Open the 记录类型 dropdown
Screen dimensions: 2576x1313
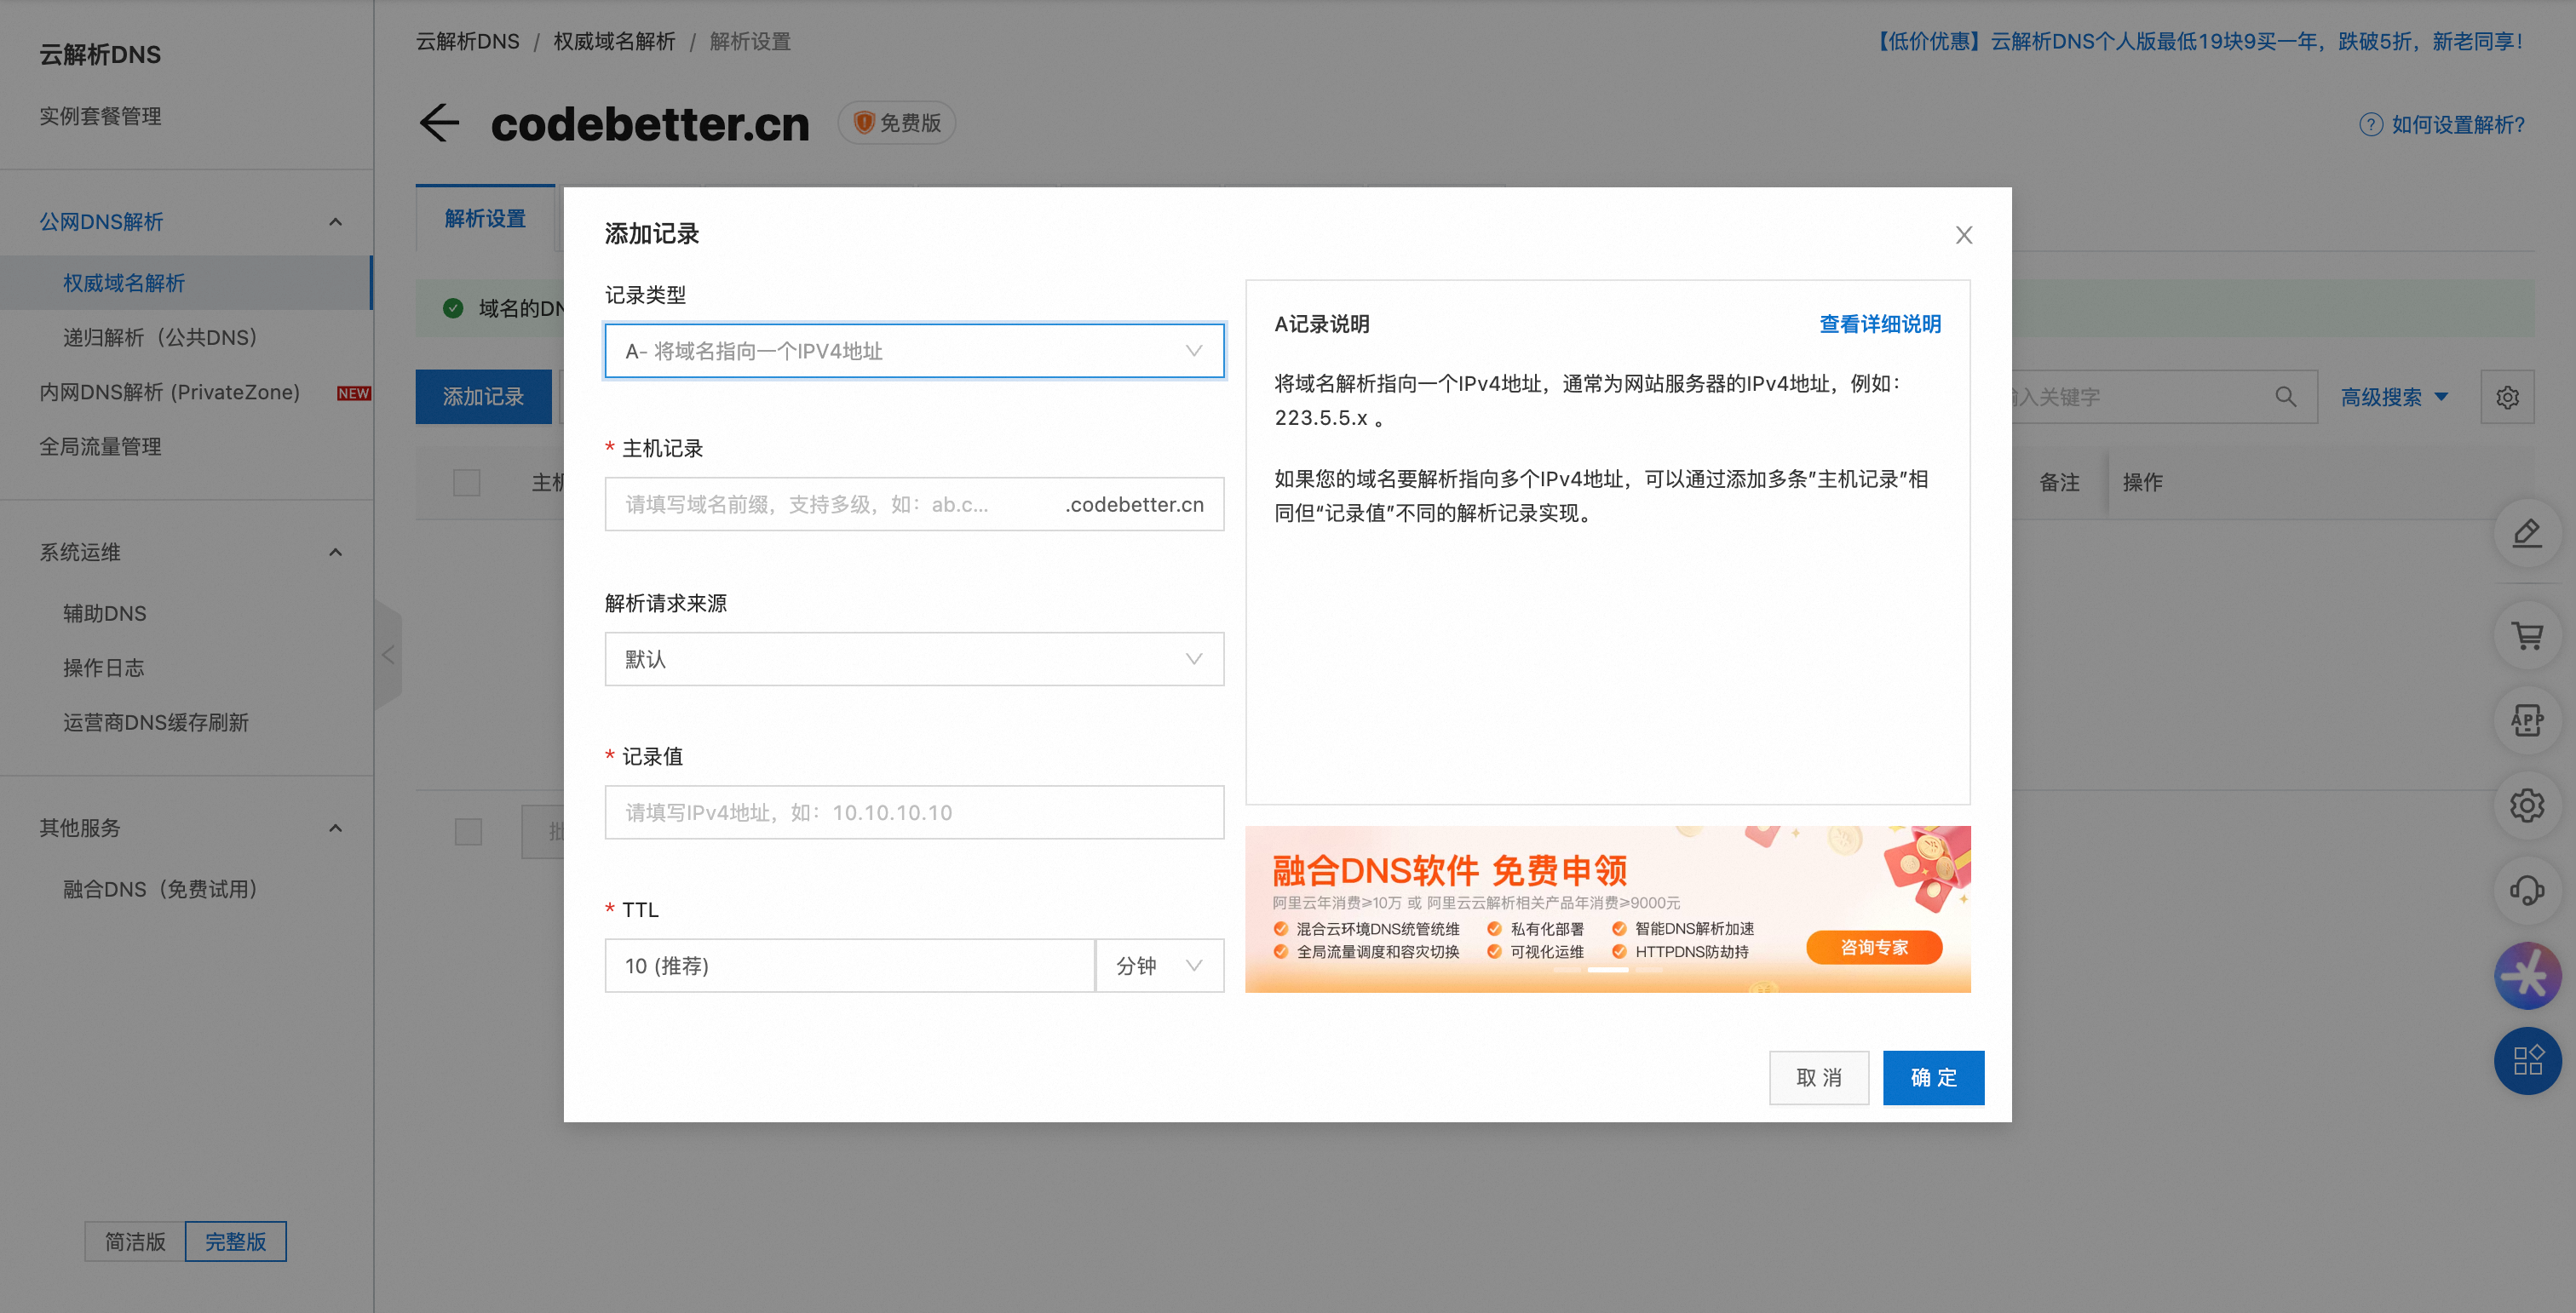(x=913, y=351)
